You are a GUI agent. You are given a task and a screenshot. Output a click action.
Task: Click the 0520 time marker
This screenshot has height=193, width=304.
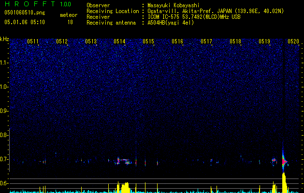click(293, 41)
